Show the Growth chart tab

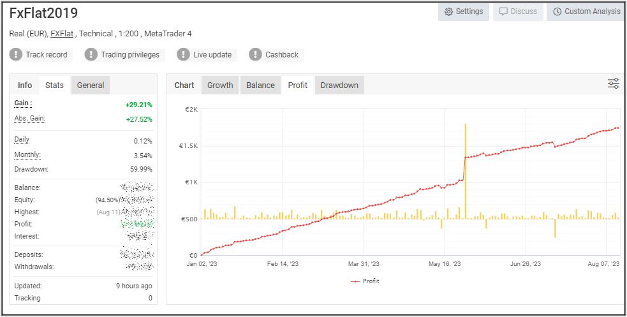(220, 85)
